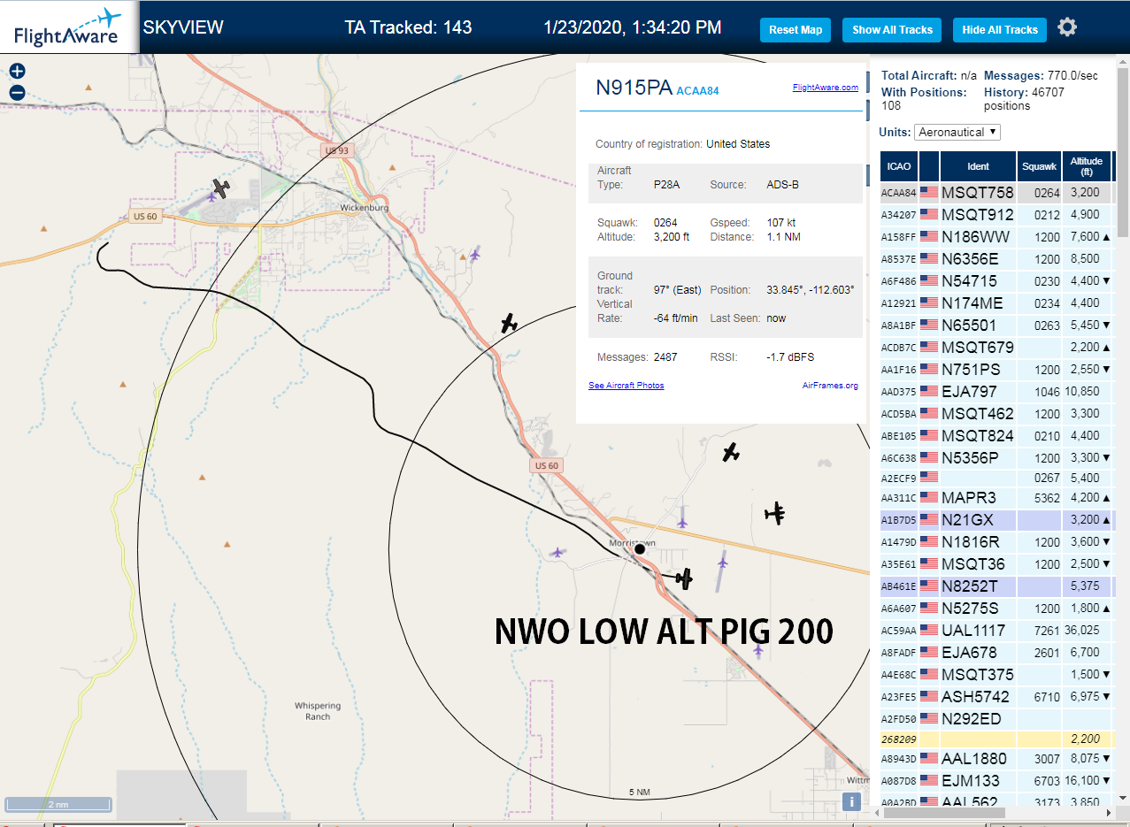This screenshot has height=827, width=1130.
Task: Select the purple aircraft icon east of Wickenburg
Action: [x=475, y=255]
